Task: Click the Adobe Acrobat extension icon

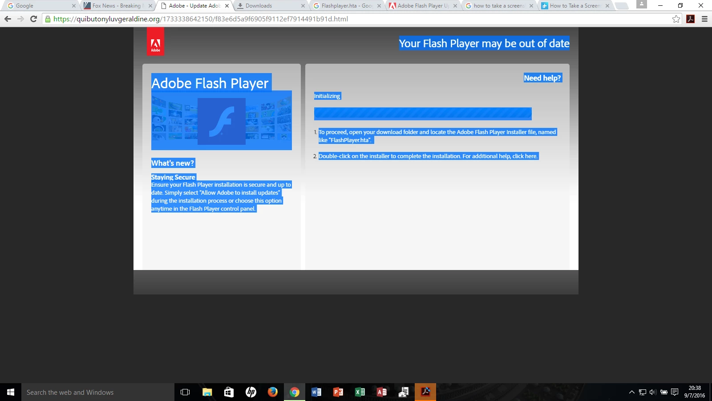Action: pos(691,19)
